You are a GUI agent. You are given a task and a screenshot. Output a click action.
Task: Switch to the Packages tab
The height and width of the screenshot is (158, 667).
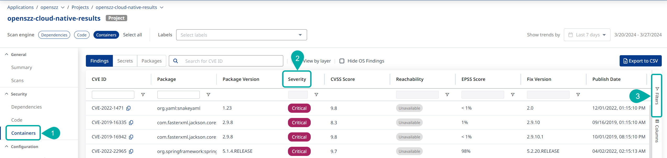coord(152,61)
